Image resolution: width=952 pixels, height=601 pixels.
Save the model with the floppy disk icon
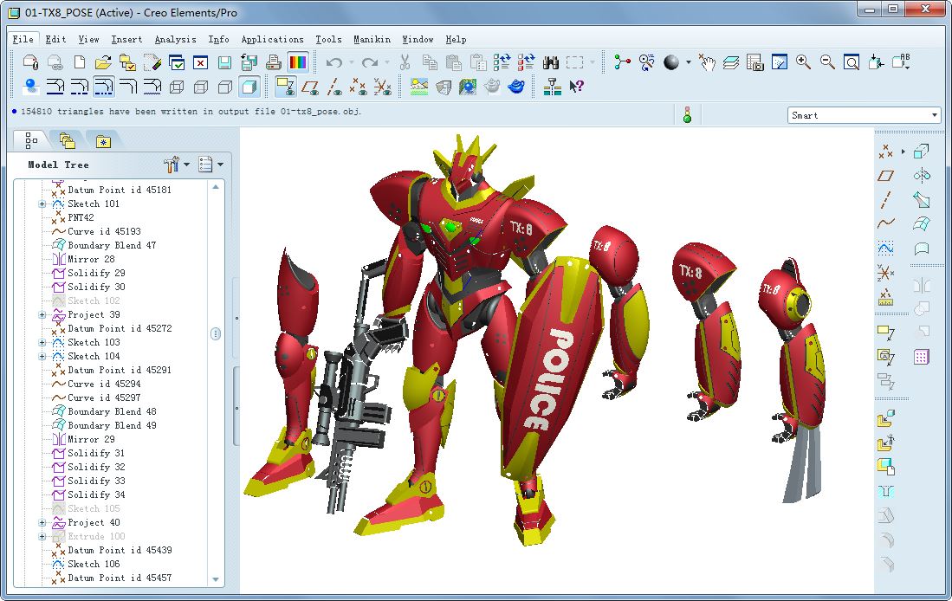point(224,62)
